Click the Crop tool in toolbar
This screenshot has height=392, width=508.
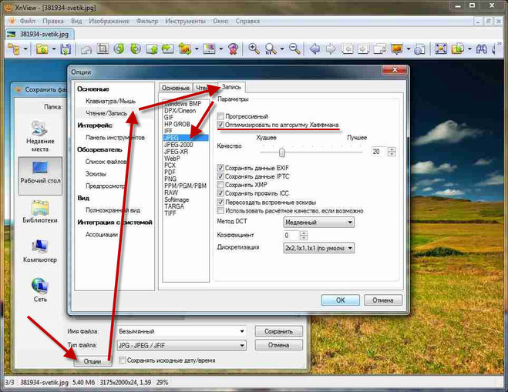tap(103, 49)
